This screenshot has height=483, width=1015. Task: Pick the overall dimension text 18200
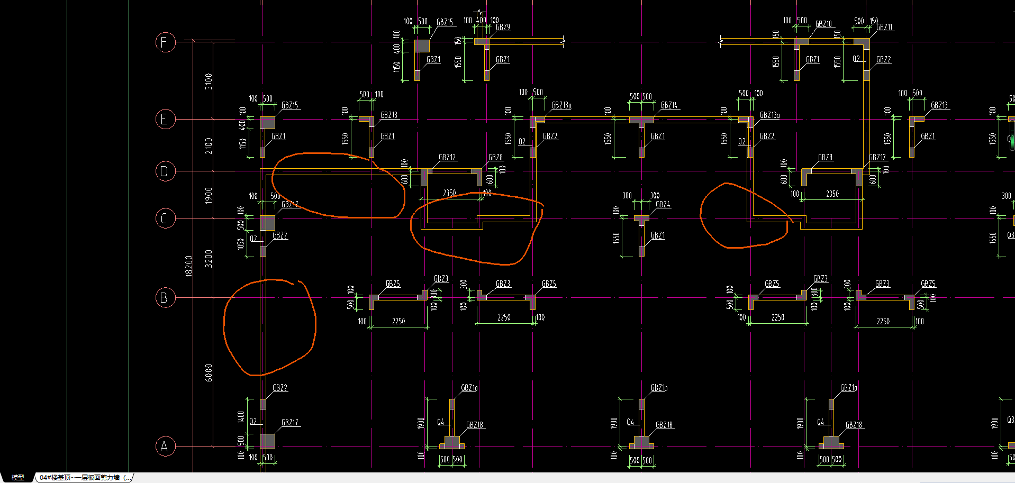[x=189, y=266]
